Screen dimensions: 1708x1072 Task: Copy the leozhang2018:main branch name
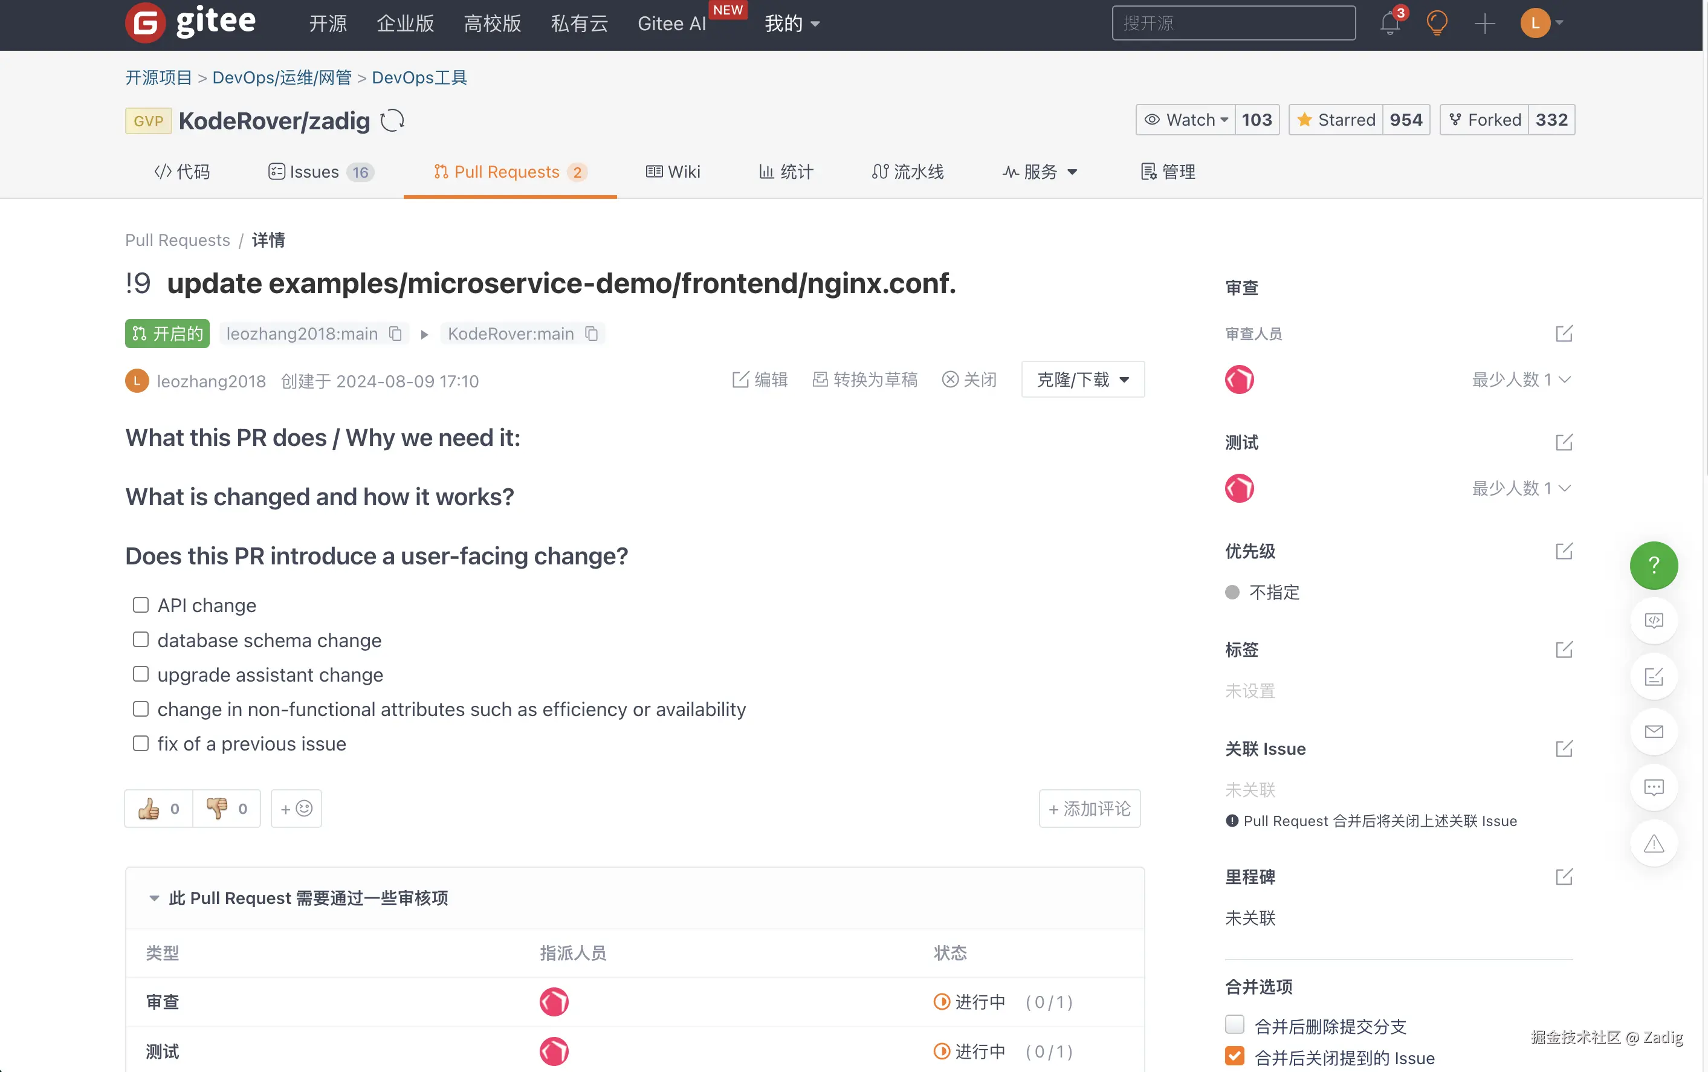click(x=396, y=334)
